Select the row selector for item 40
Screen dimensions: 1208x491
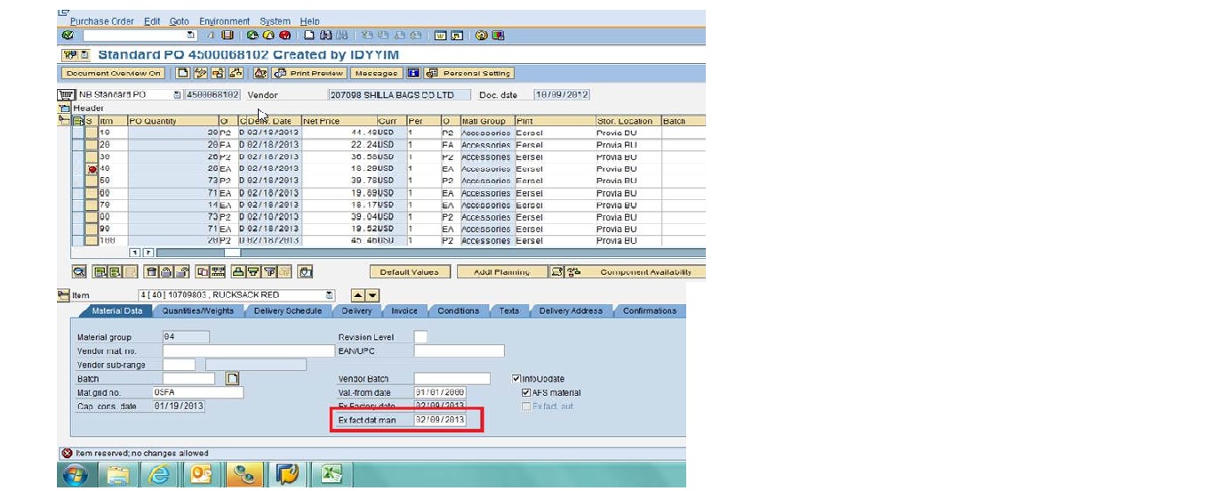coord(91,169)
